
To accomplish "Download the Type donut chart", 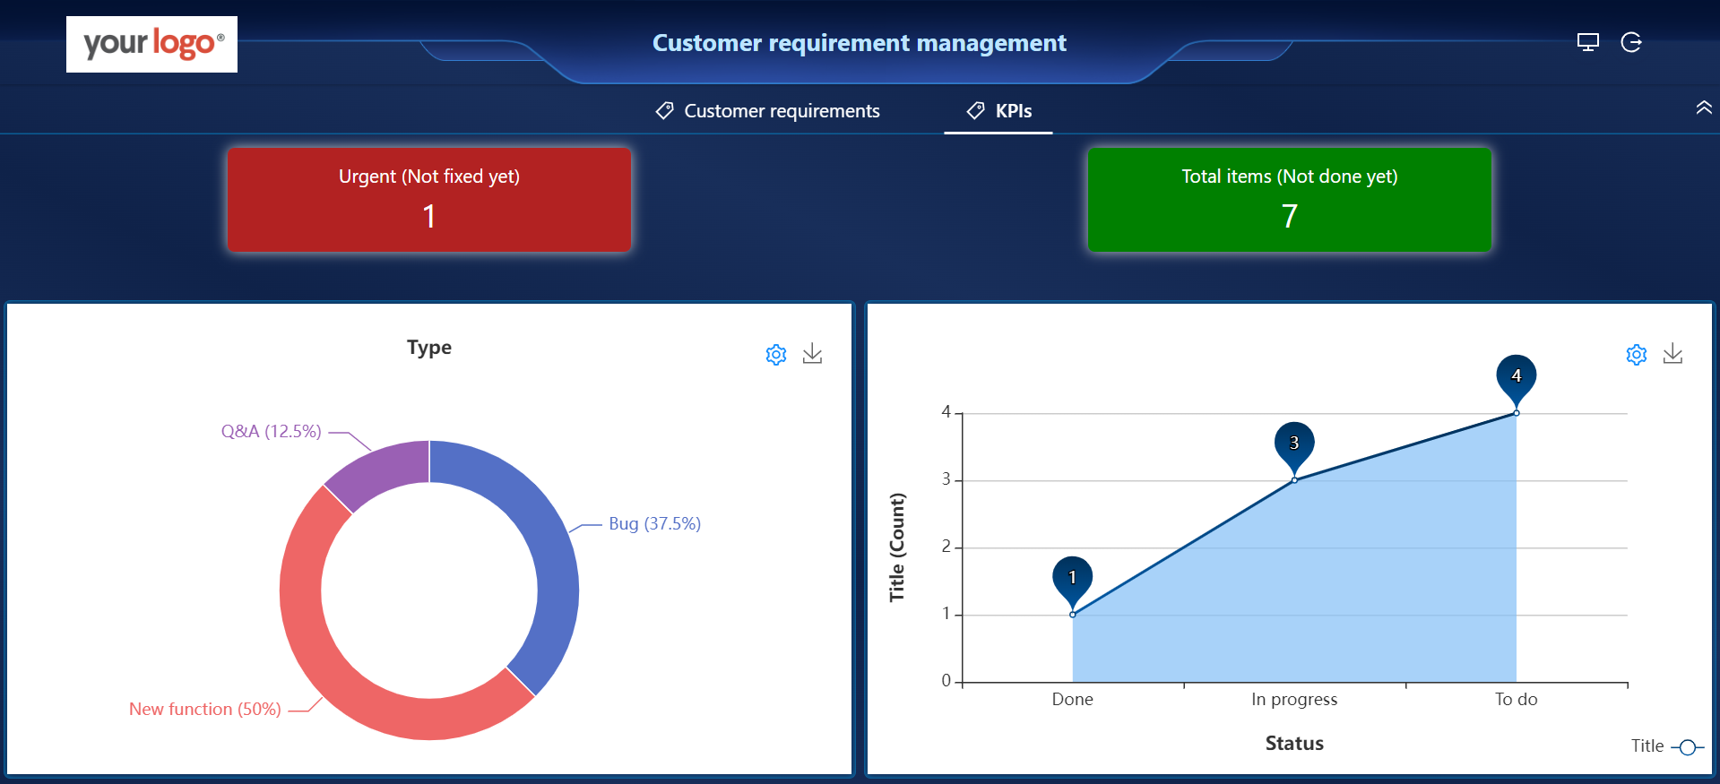I will [x=812, y=354].
